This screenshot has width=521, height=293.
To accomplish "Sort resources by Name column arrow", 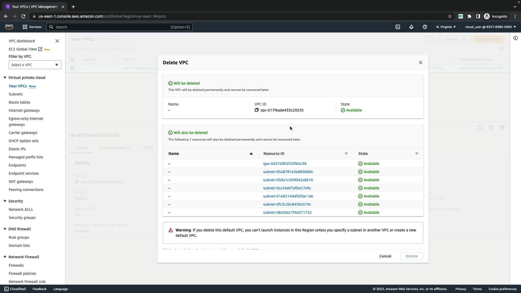I will tap(251, 154).
